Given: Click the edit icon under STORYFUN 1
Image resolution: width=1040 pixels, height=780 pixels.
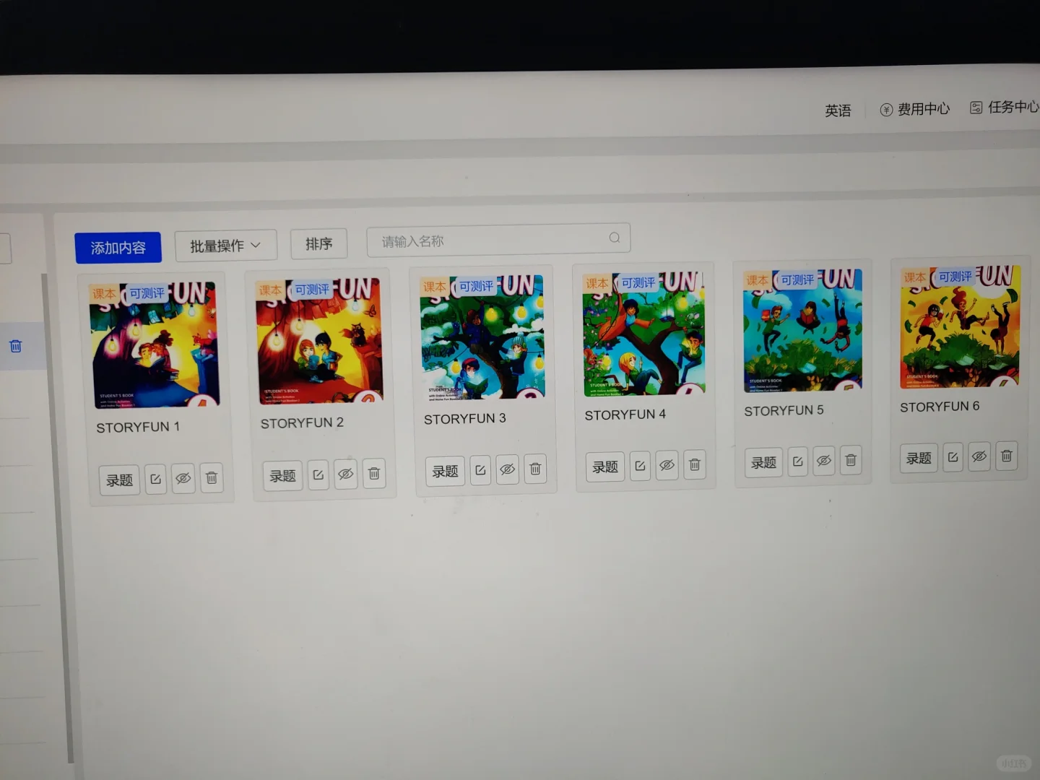Looking at the screenshot, I should tap(155, 479).
